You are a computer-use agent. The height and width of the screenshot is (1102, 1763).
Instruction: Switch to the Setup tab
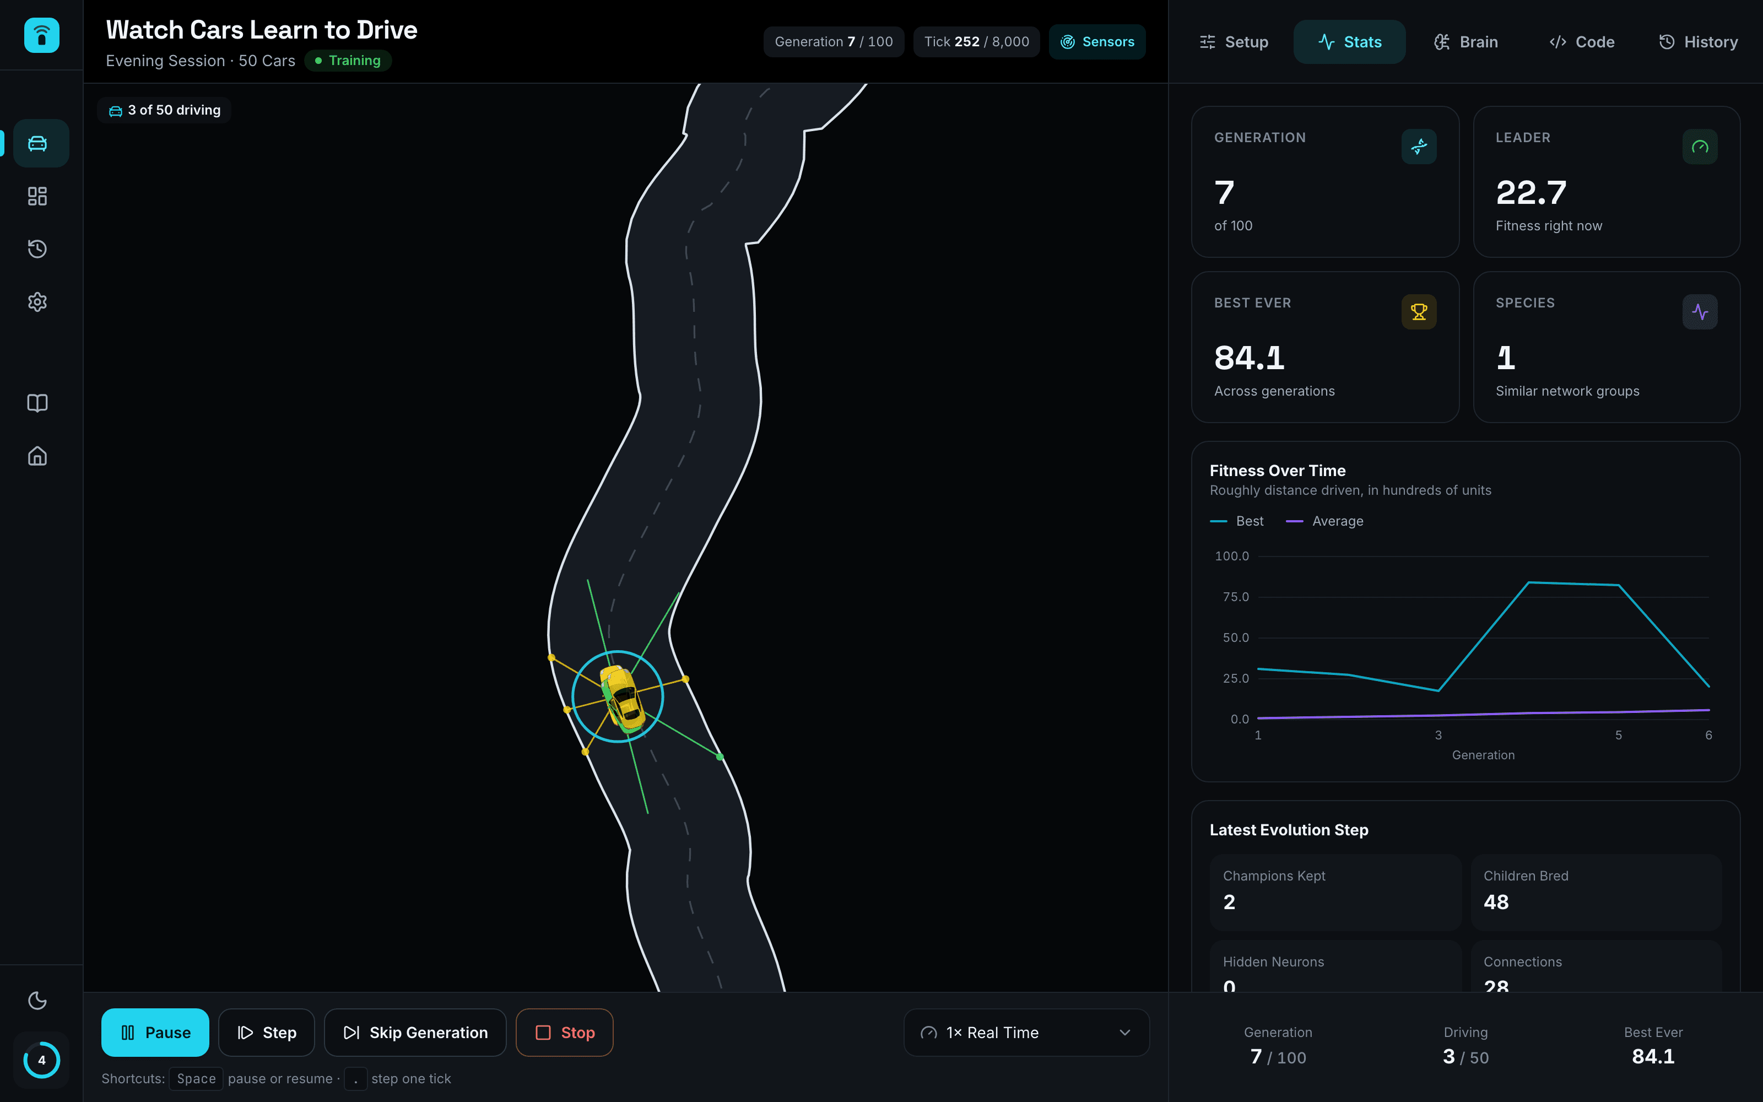(1234, 41)
